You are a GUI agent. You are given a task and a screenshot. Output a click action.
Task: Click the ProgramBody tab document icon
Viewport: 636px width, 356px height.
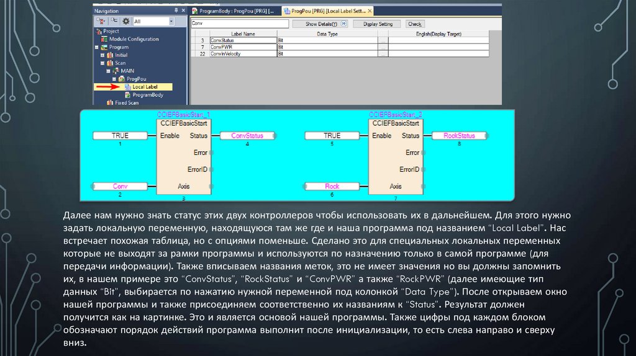pos(194,11)
